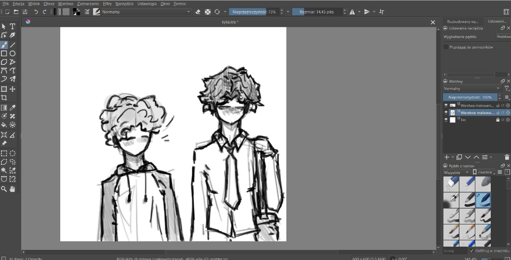
Task: Click add new layer plus button
Action: point(446,157)
